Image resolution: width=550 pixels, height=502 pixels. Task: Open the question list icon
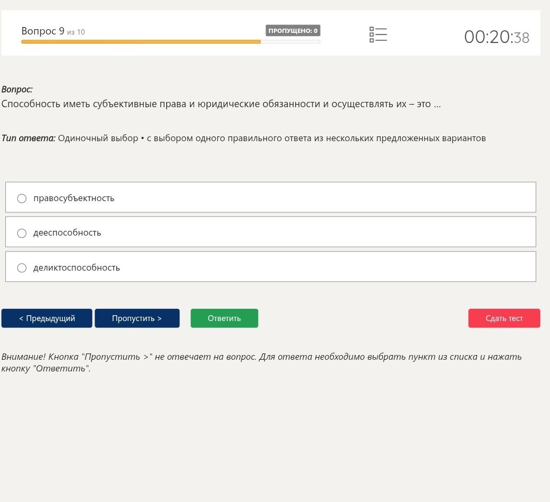[378, 34]
